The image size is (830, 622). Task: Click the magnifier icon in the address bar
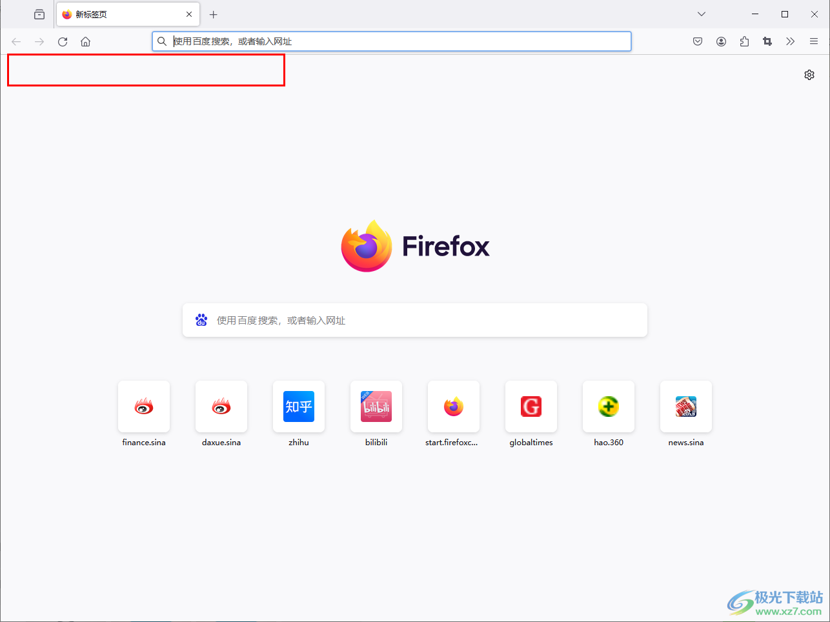(x=162, y=41)
